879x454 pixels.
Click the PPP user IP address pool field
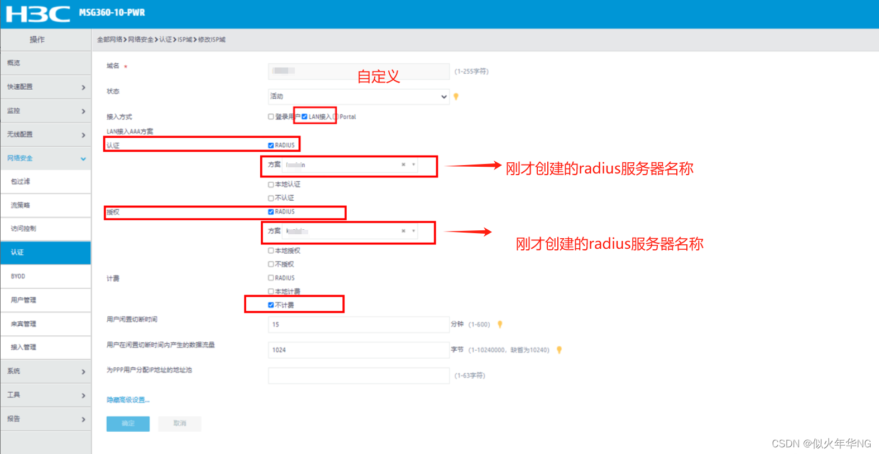(x=359, y=376)
